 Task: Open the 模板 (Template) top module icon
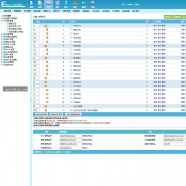point(58,4)
